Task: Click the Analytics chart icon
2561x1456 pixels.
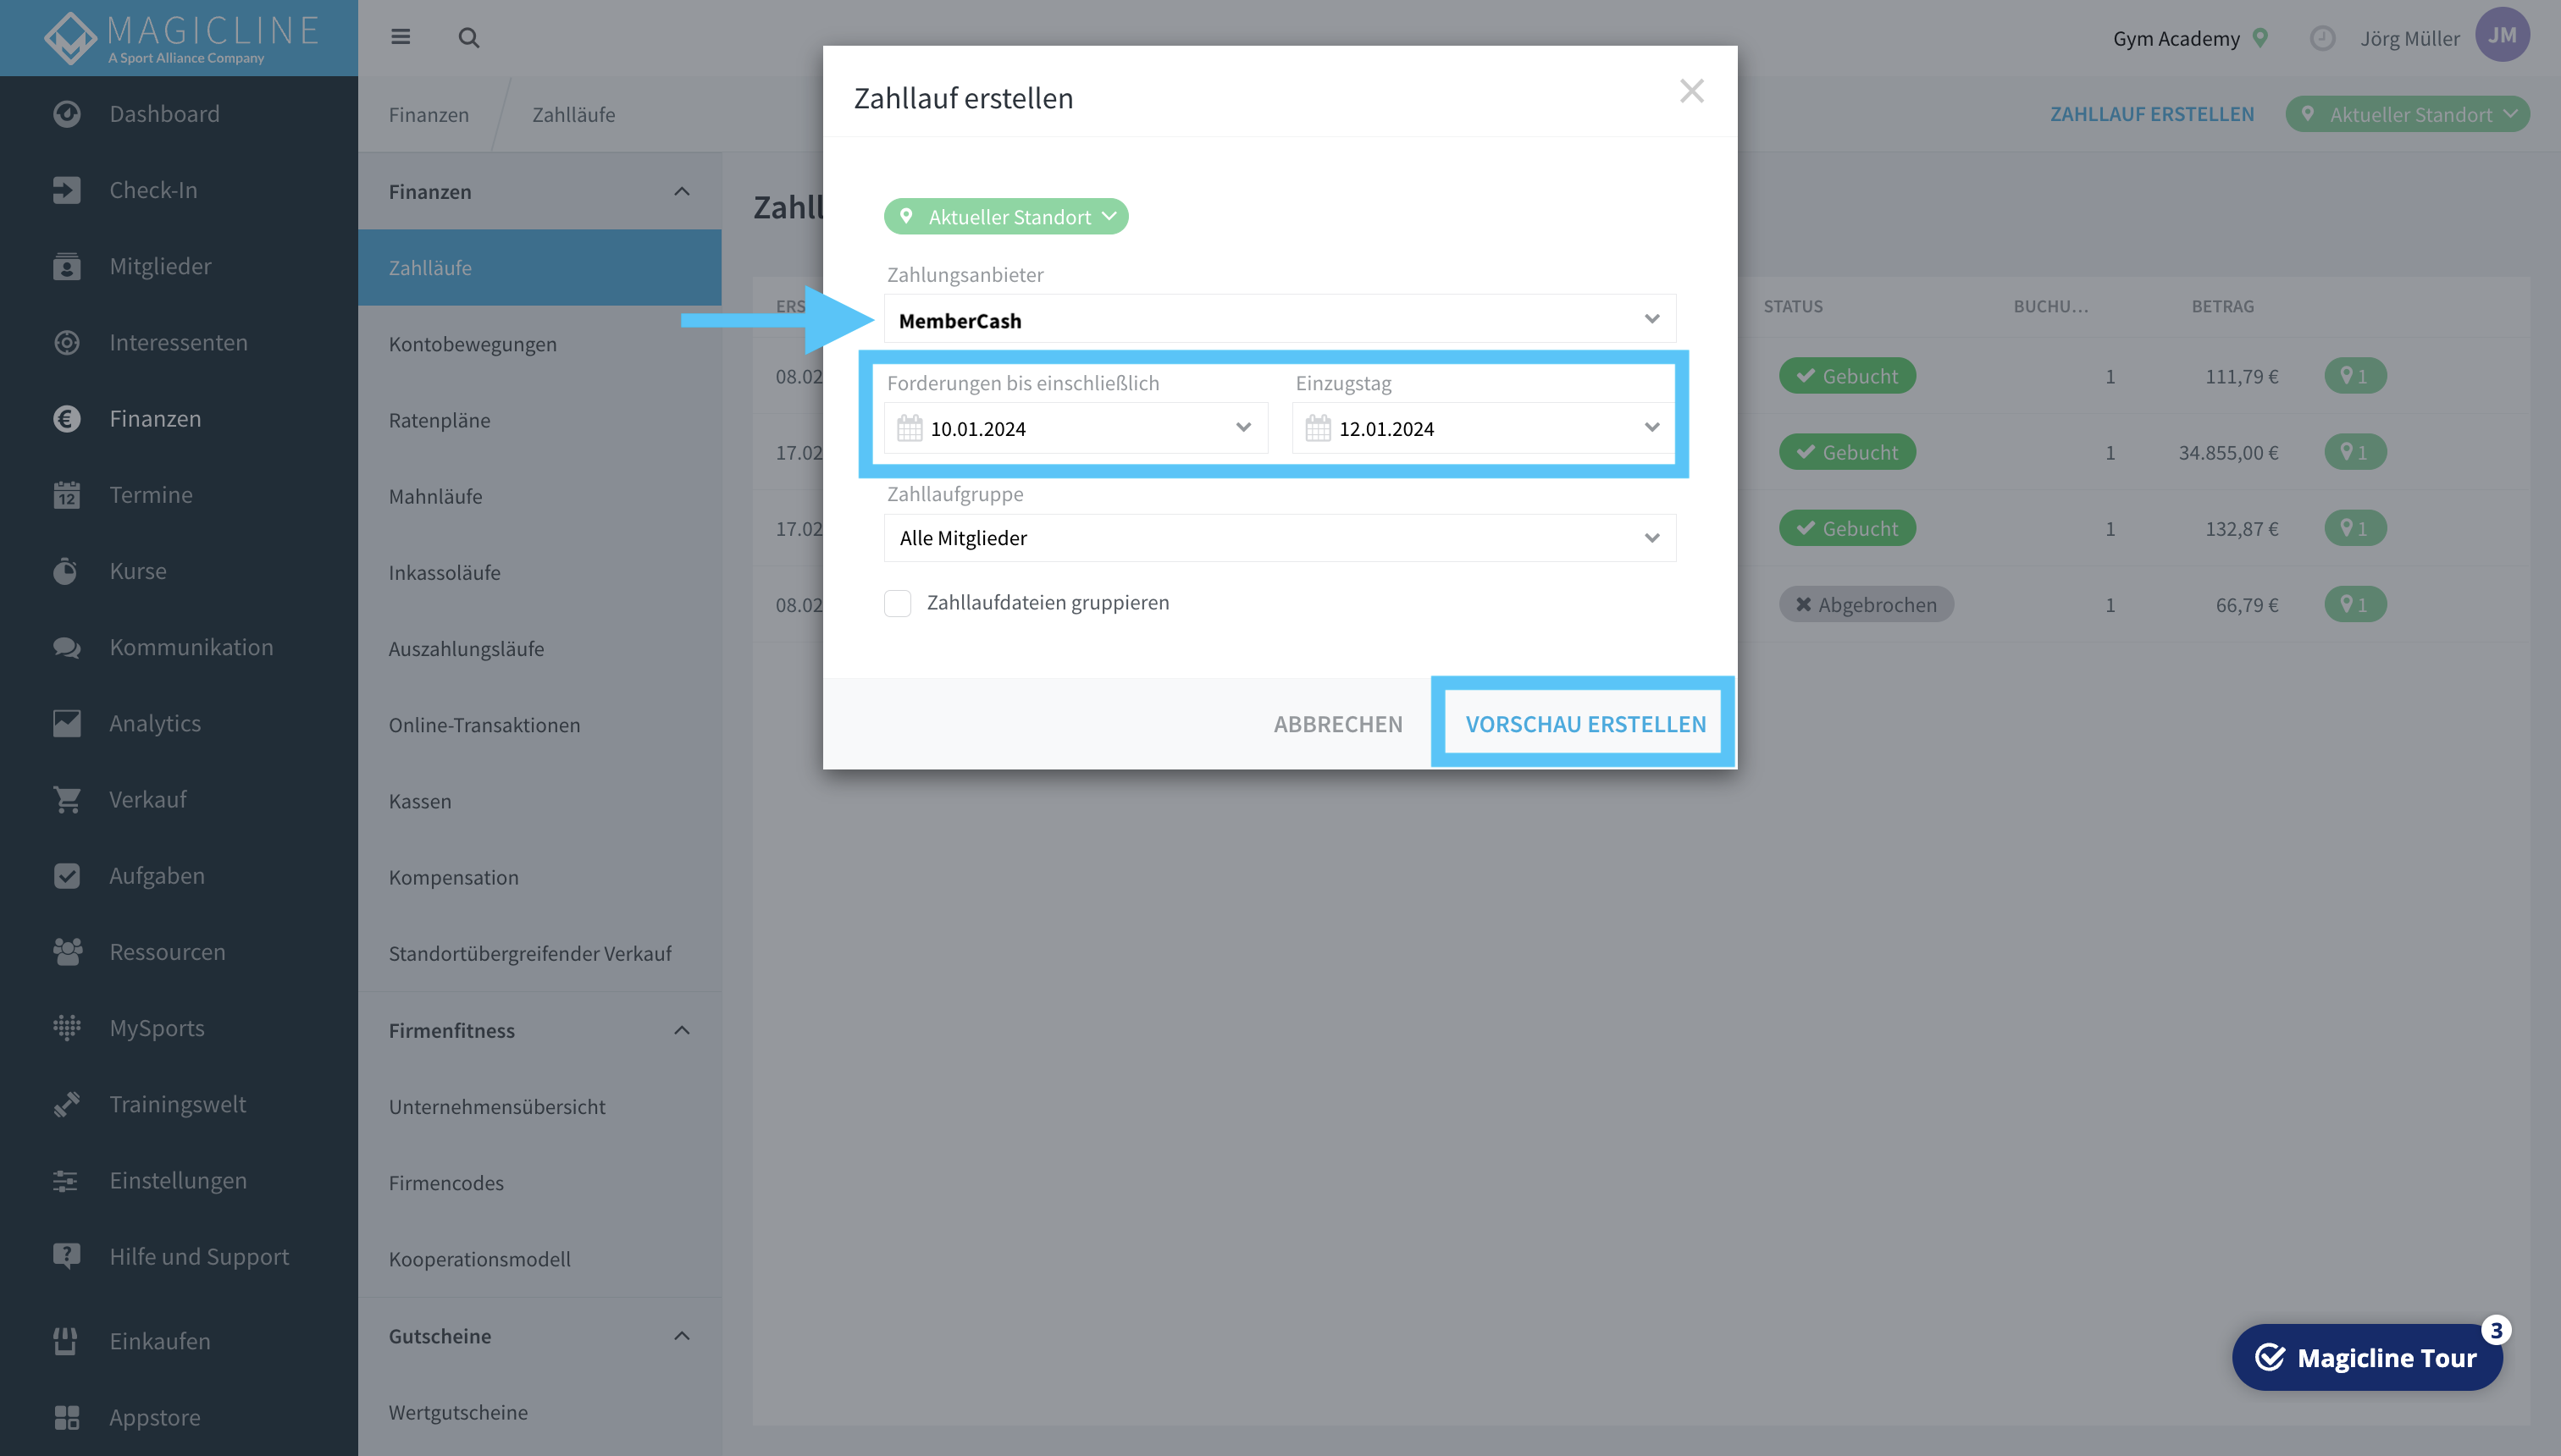Action: point(66,723)
